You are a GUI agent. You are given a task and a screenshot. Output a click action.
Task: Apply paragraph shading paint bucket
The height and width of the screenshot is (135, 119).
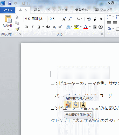coord(109,29)
